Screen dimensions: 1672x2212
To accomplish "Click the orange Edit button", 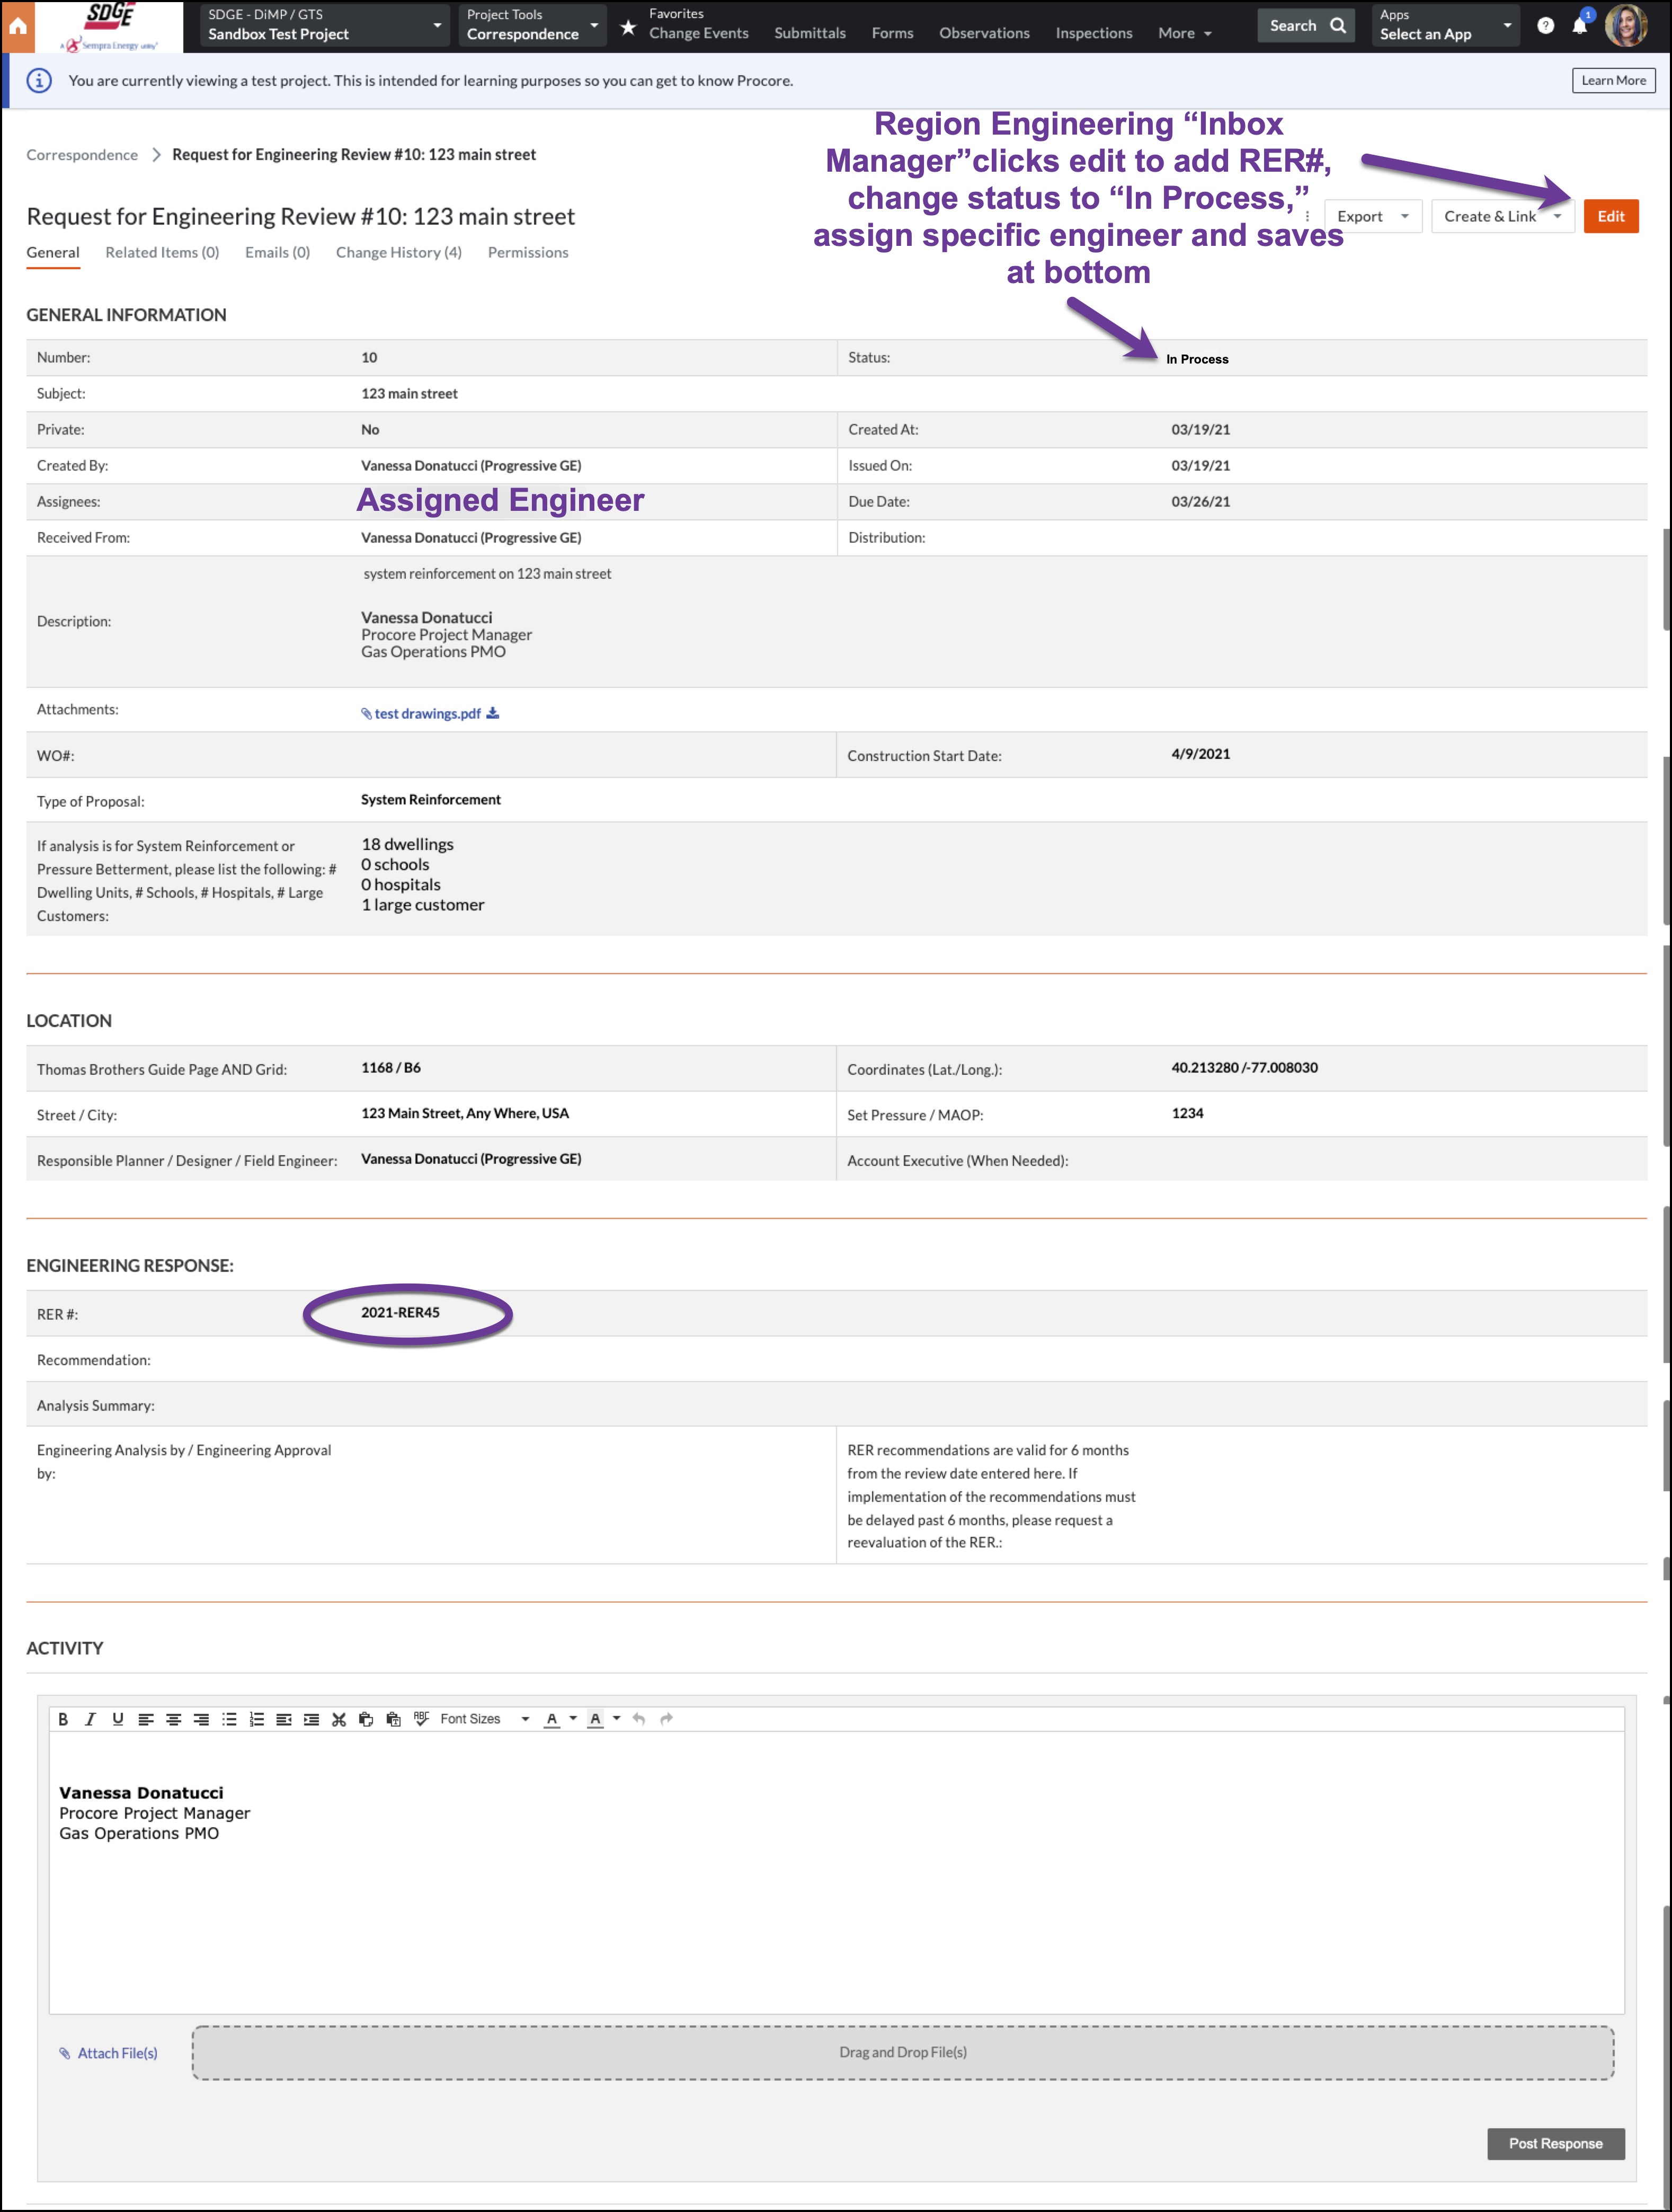I will pyautogui.click(x=1610, y=216).
